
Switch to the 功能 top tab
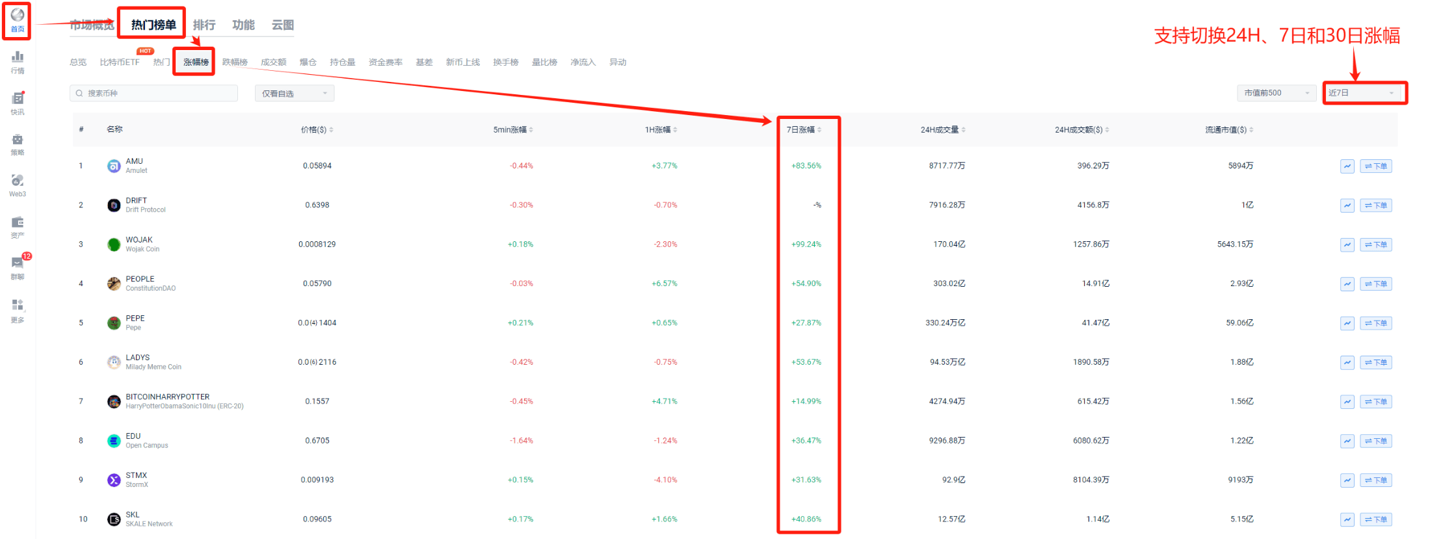coord(243,25)
